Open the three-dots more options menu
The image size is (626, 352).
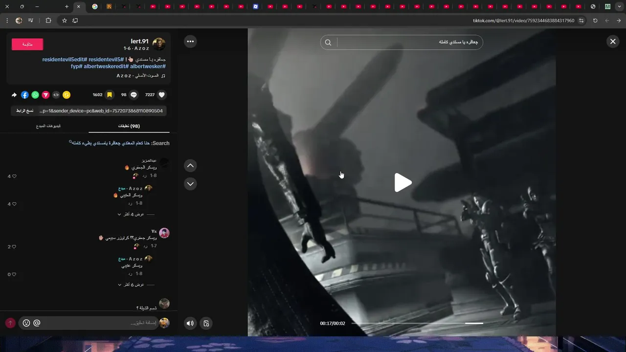190,42
